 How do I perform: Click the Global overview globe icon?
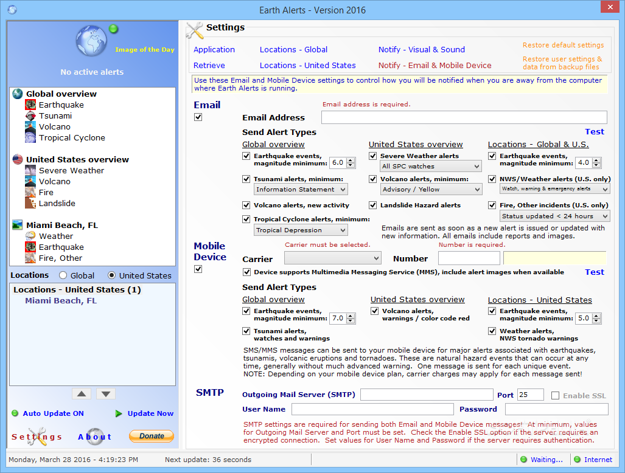18,94
